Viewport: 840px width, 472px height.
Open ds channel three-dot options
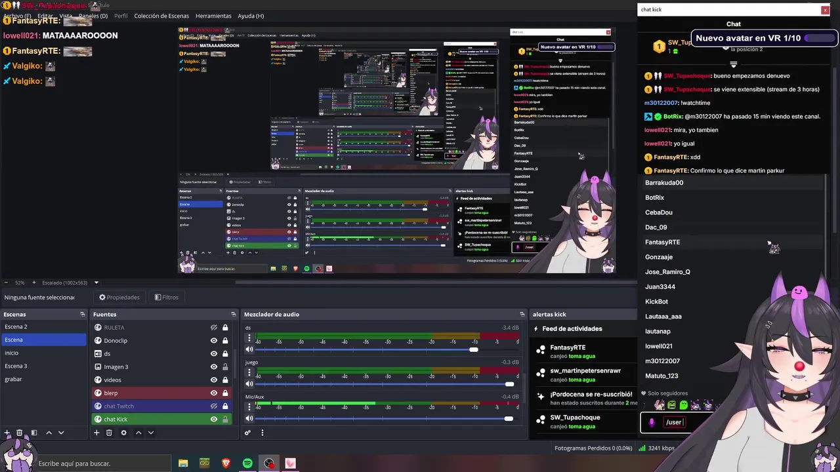[249, 339]
